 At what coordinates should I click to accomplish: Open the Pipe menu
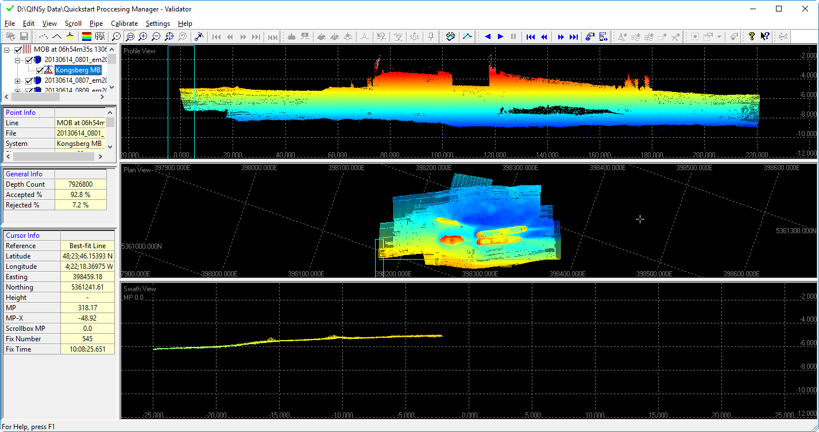(x=96, y=24)
